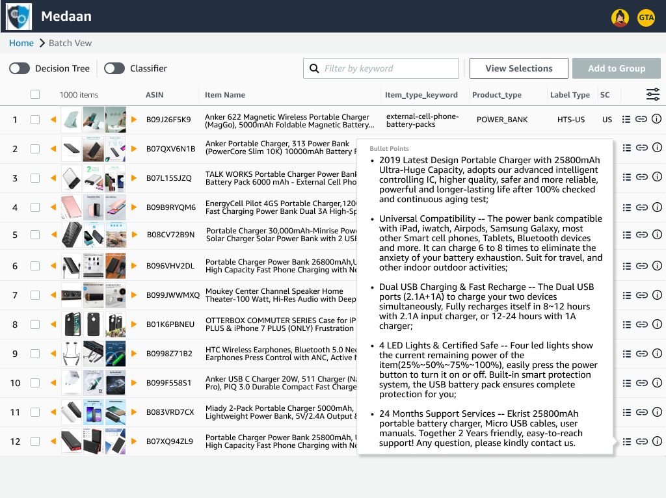666x498 pixels.
Task: Click link icon in row B096VHV2DL
Action: [x=641, y=266]
